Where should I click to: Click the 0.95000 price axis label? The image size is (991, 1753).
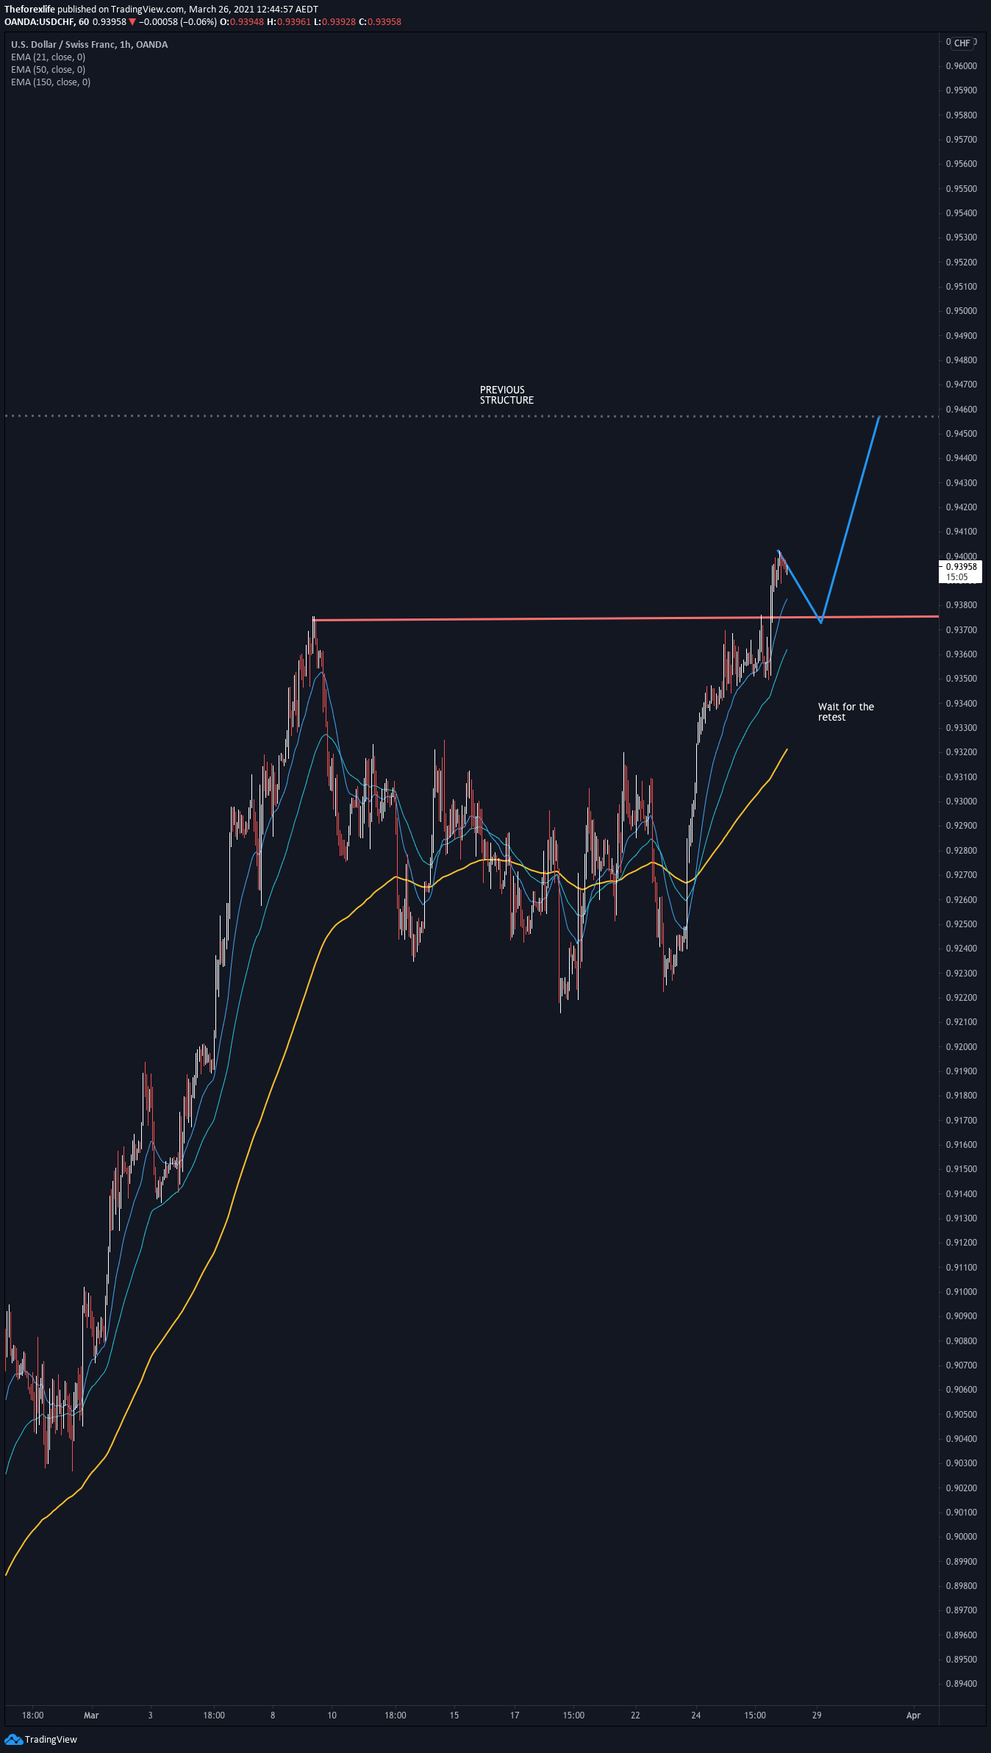(962, 311)
